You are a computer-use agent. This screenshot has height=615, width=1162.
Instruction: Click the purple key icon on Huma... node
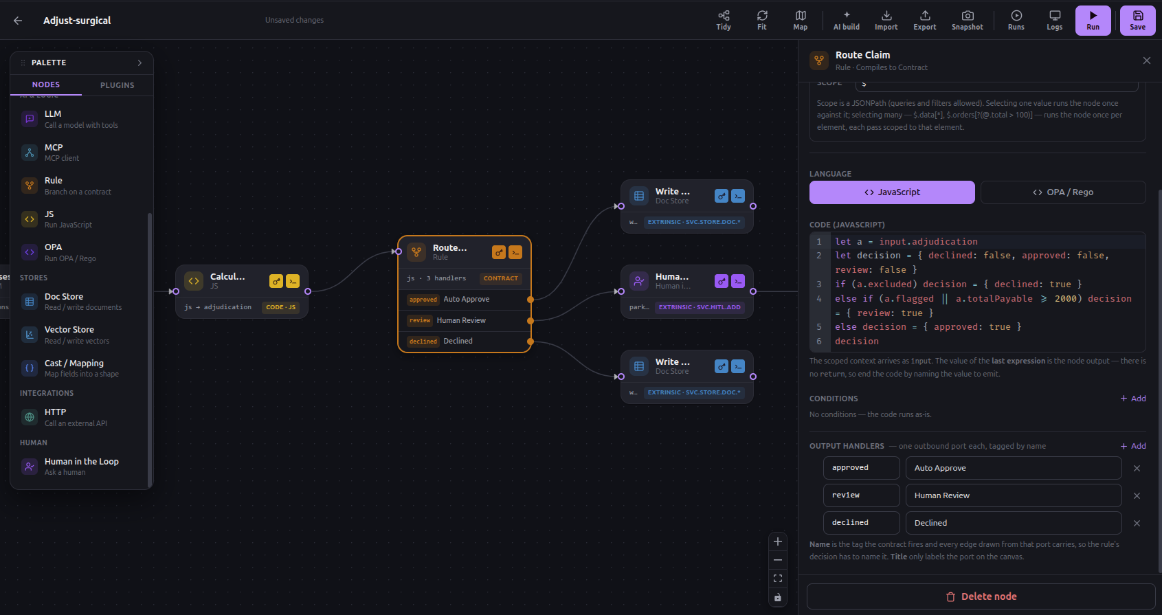[x=722, y=281]
